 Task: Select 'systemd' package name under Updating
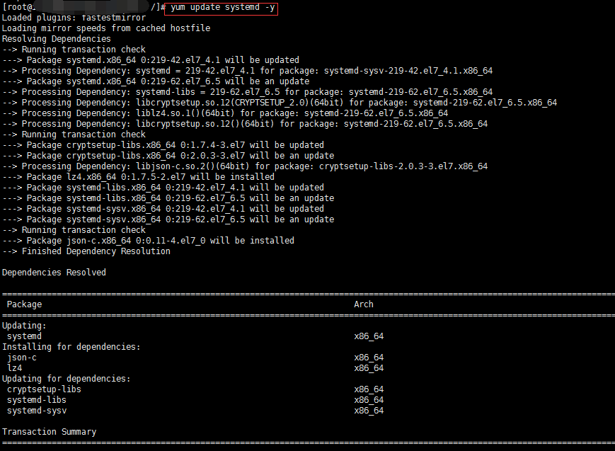pyautogui.click(x=24, y=336)
